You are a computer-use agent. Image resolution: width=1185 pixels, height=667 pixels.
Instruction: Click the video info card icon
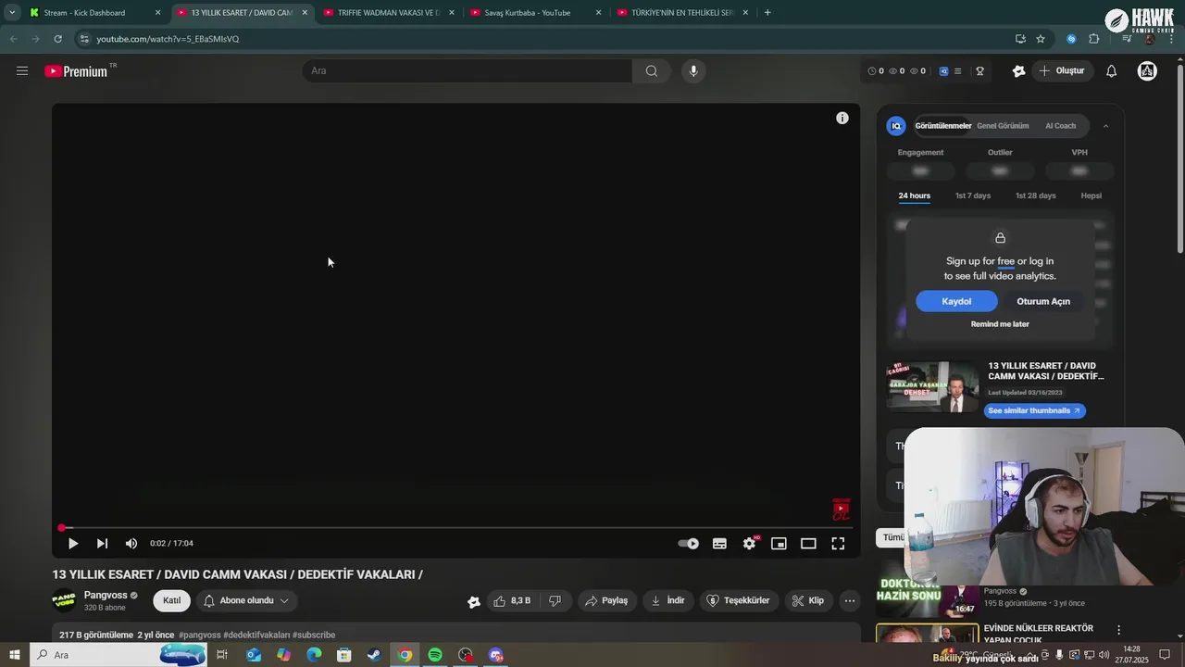[842, 119]
